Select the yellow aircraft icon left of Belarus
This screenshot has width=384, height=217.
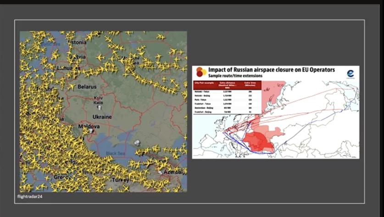[x=72, y=86]
